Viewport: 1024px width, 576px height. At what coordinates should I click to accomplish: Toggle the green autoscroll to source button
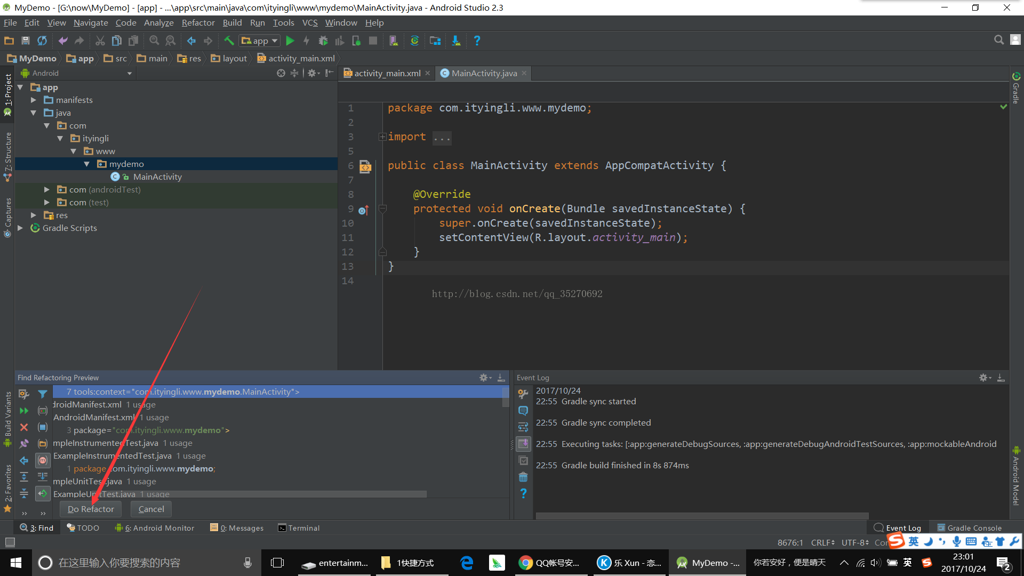pos(43,493)
